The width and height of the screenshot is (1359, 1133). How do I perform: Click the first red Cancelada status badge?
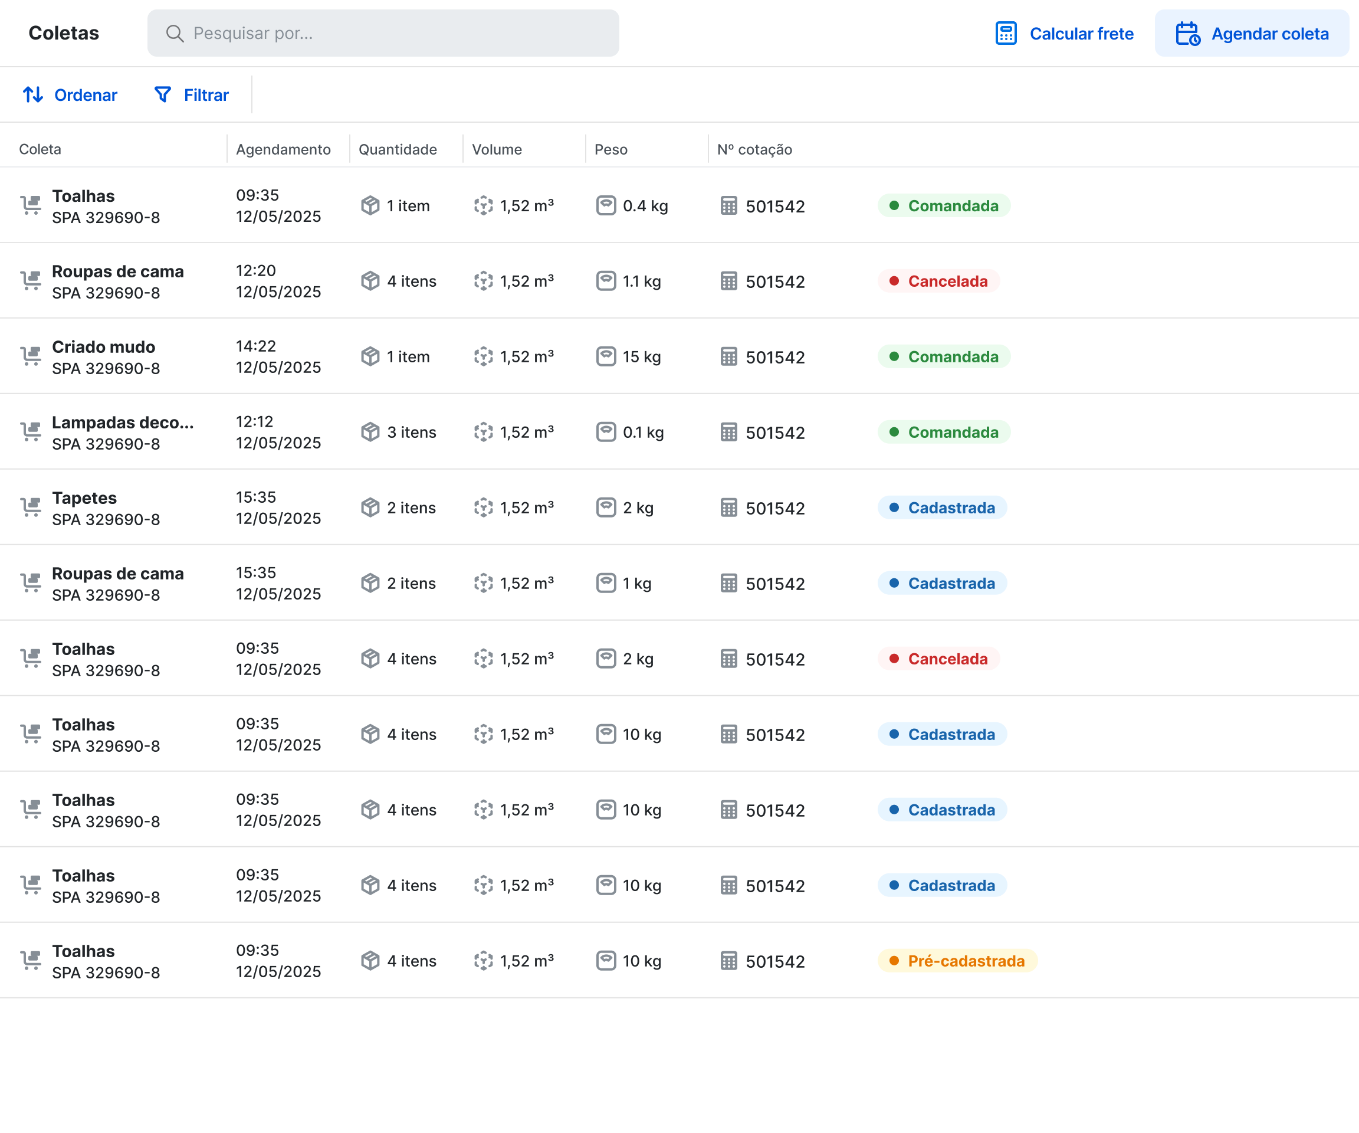click(938, 281)
